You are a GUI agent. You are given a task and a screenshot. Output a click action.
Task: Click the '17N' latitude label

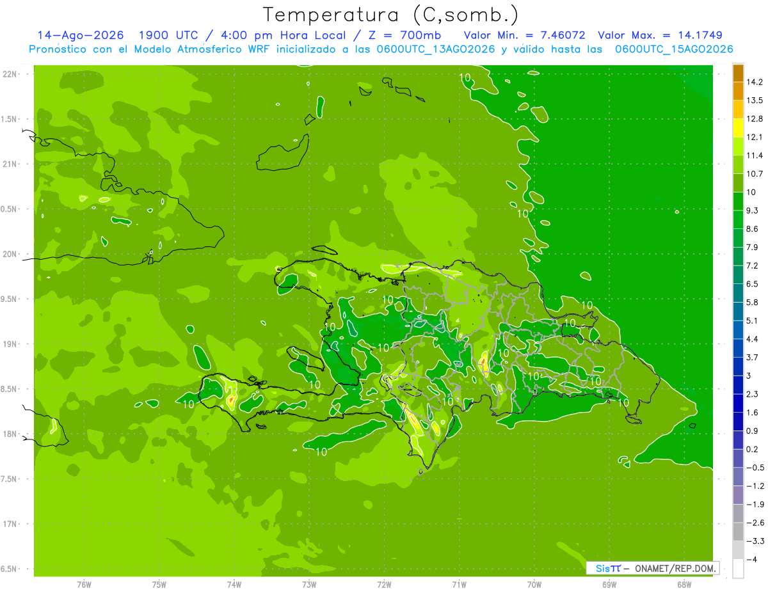[x=10, y=524]
